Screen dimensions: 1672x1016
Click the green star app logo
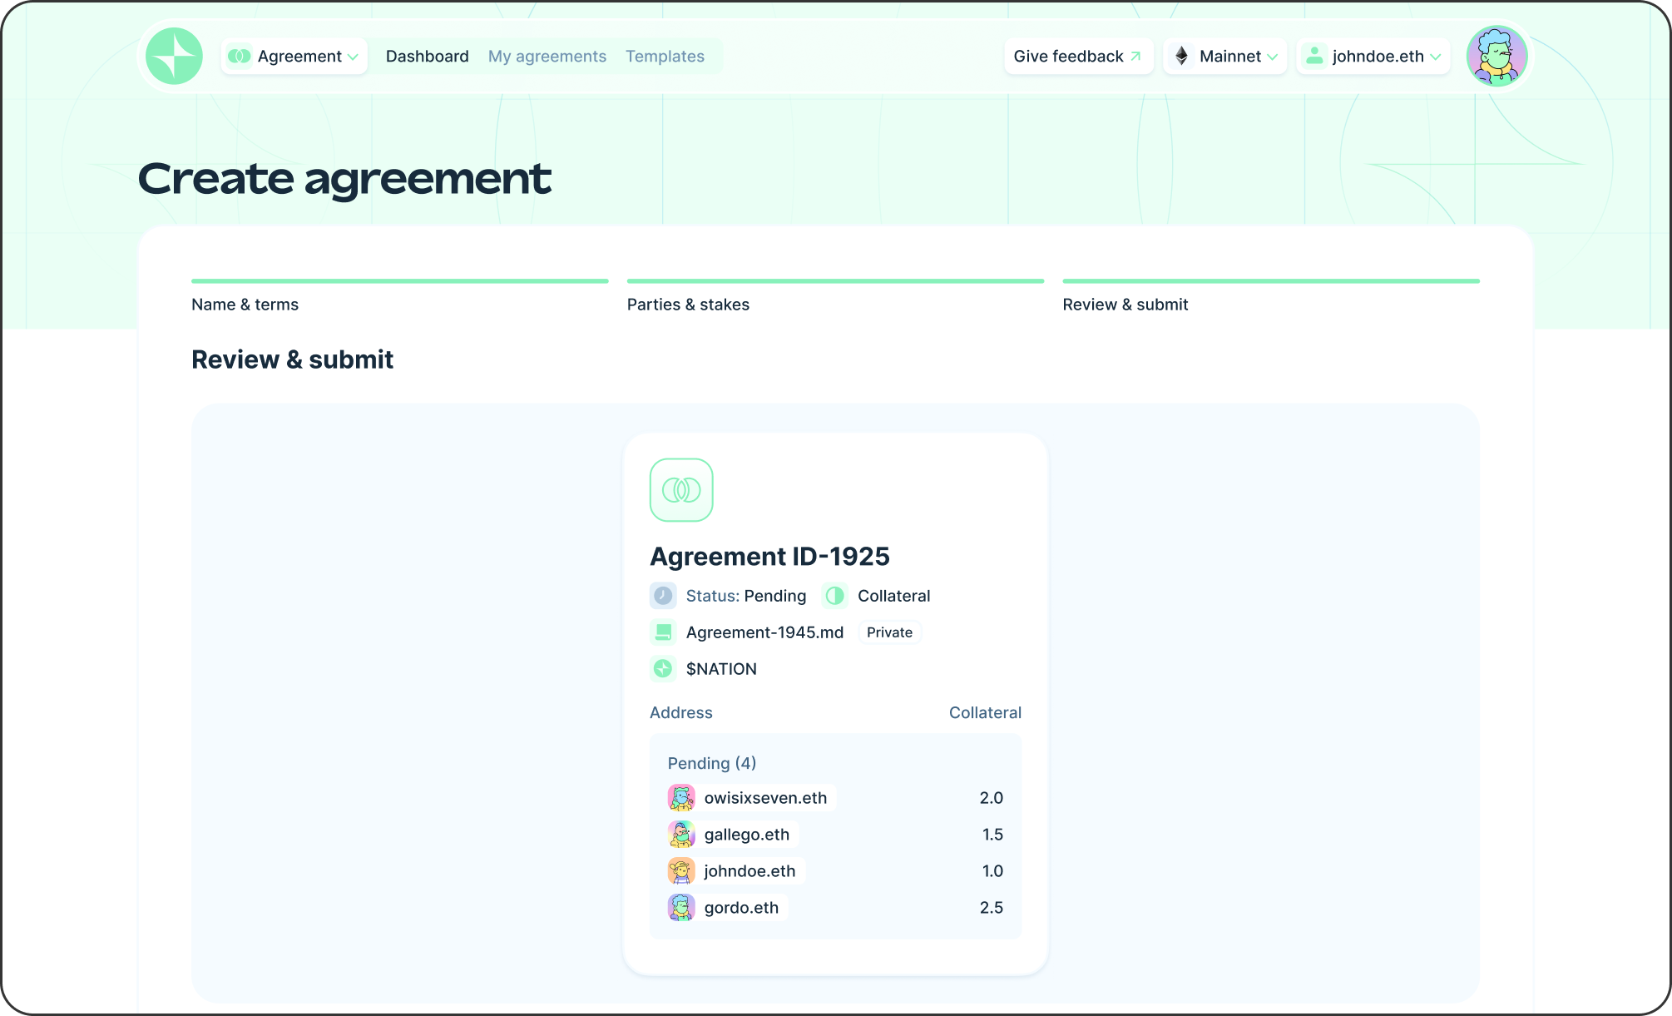(174, 56)
